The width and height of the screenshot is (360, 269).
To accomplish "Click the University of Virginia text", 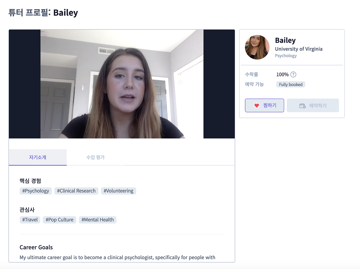I will pyautogui.click(x=299, y=49).
